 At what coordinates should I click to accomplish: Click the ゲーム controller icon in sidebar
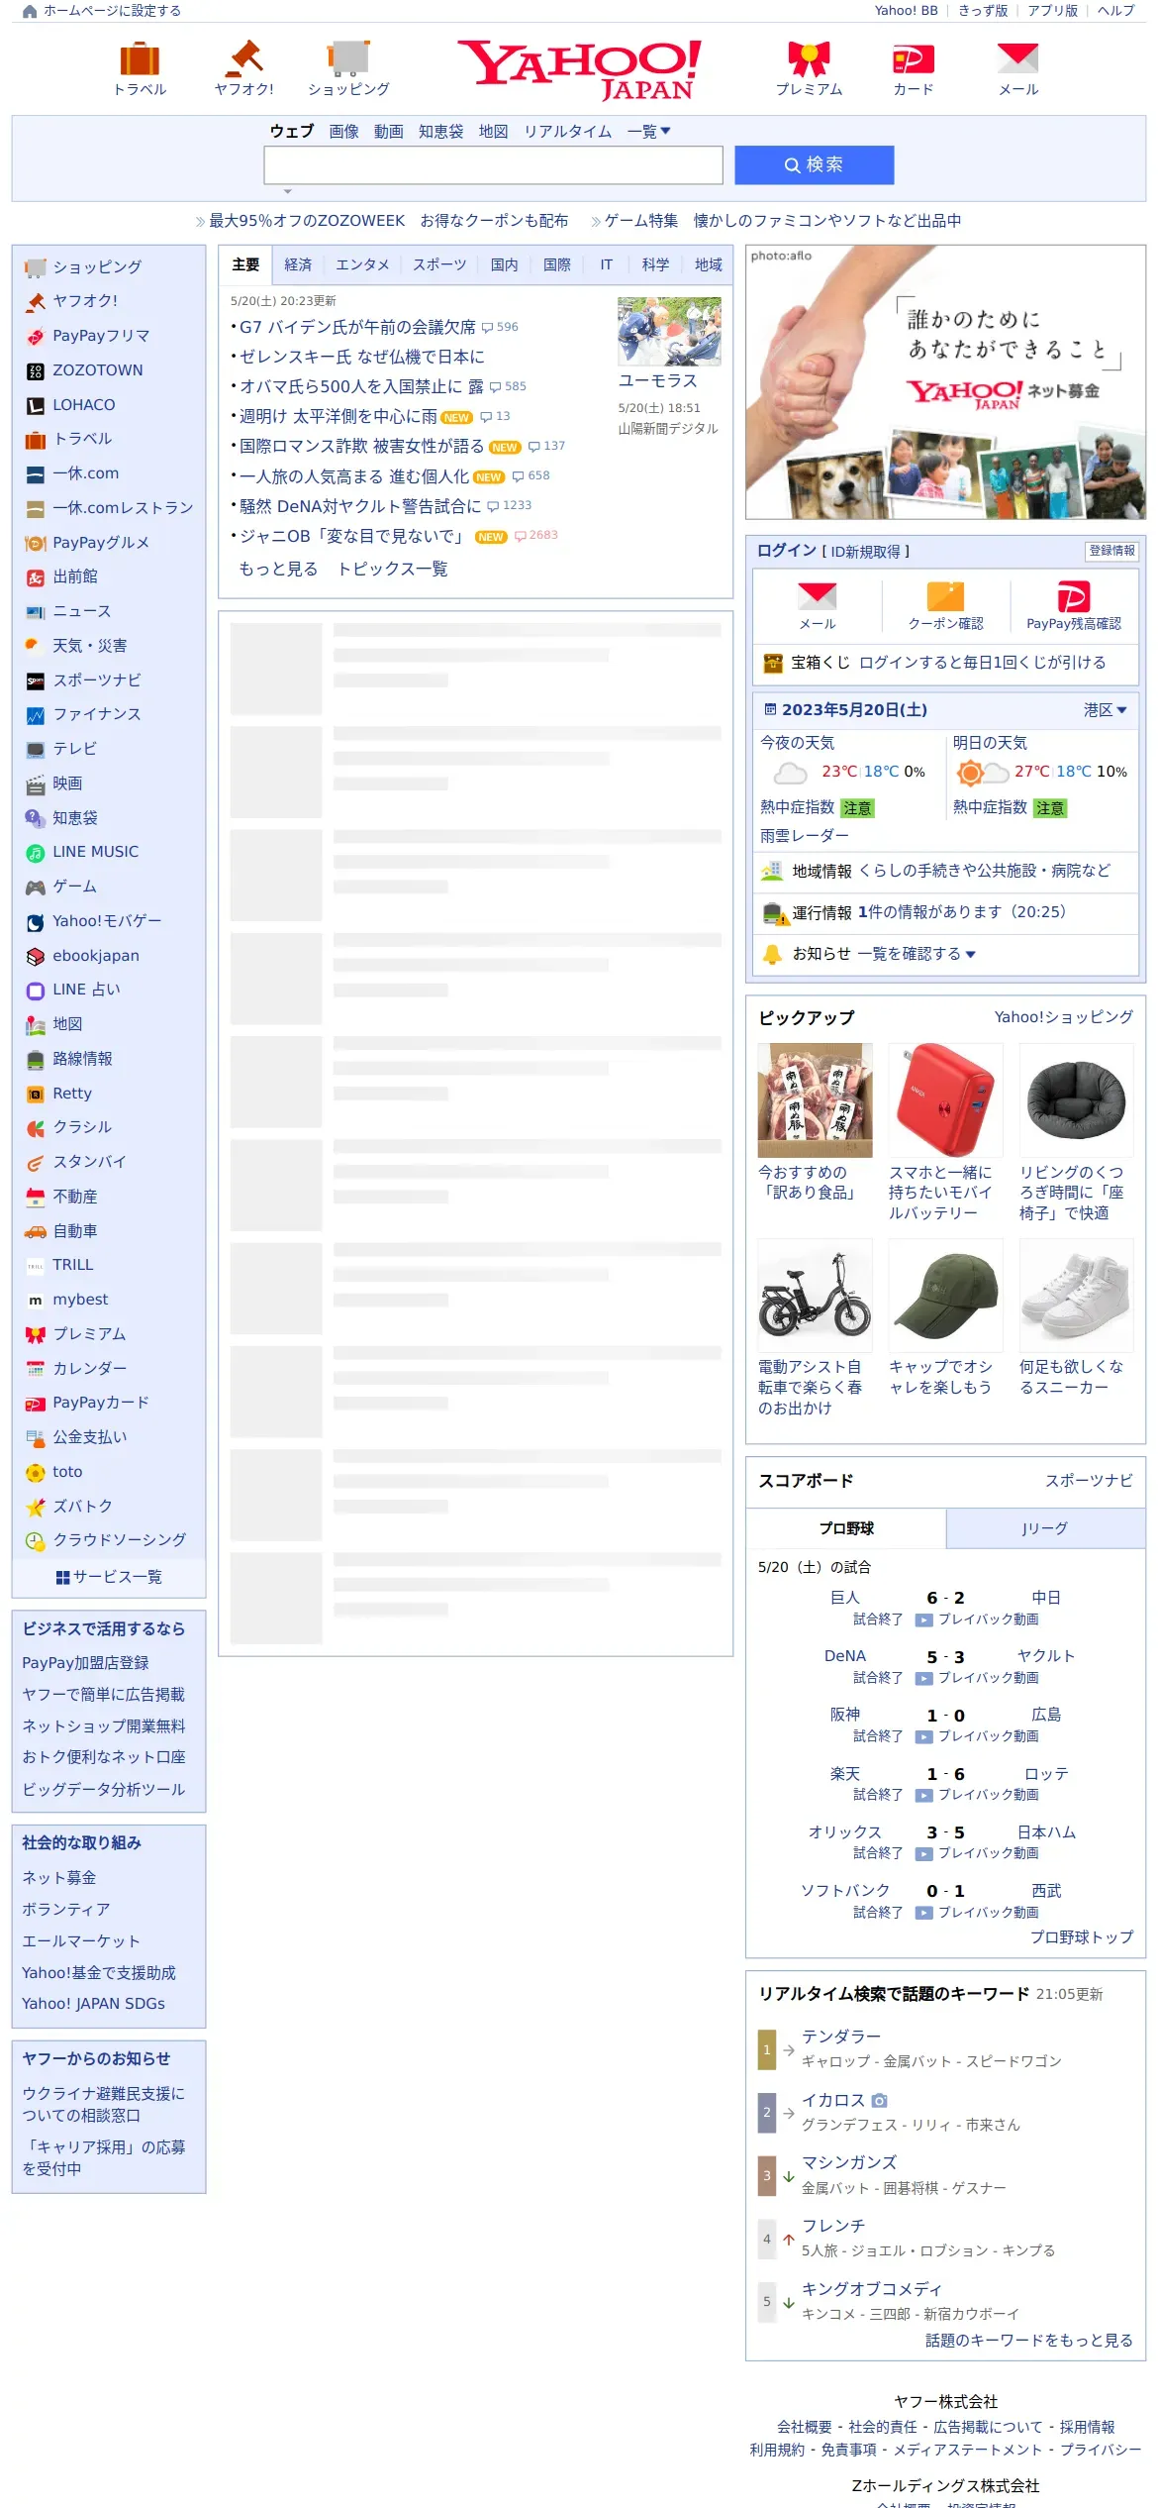point(36,888)
